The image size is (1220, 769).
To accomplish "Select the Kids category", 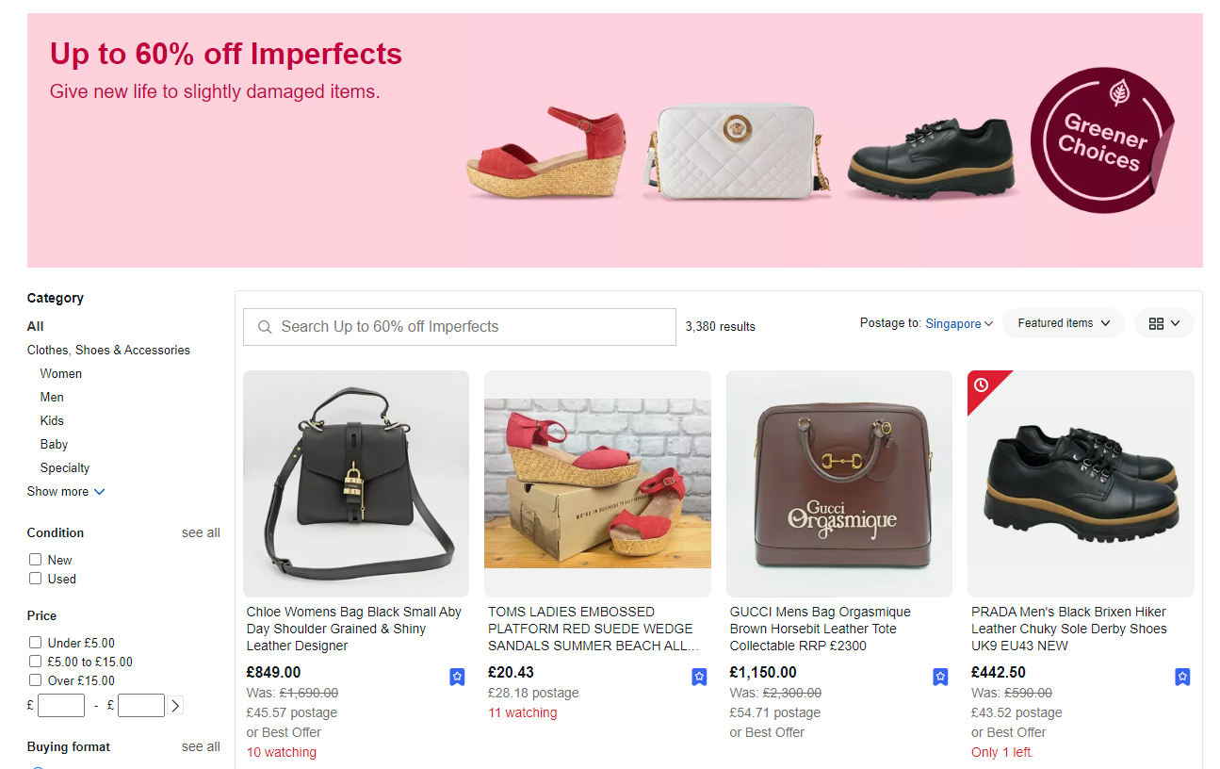I will tap(52, 420).
